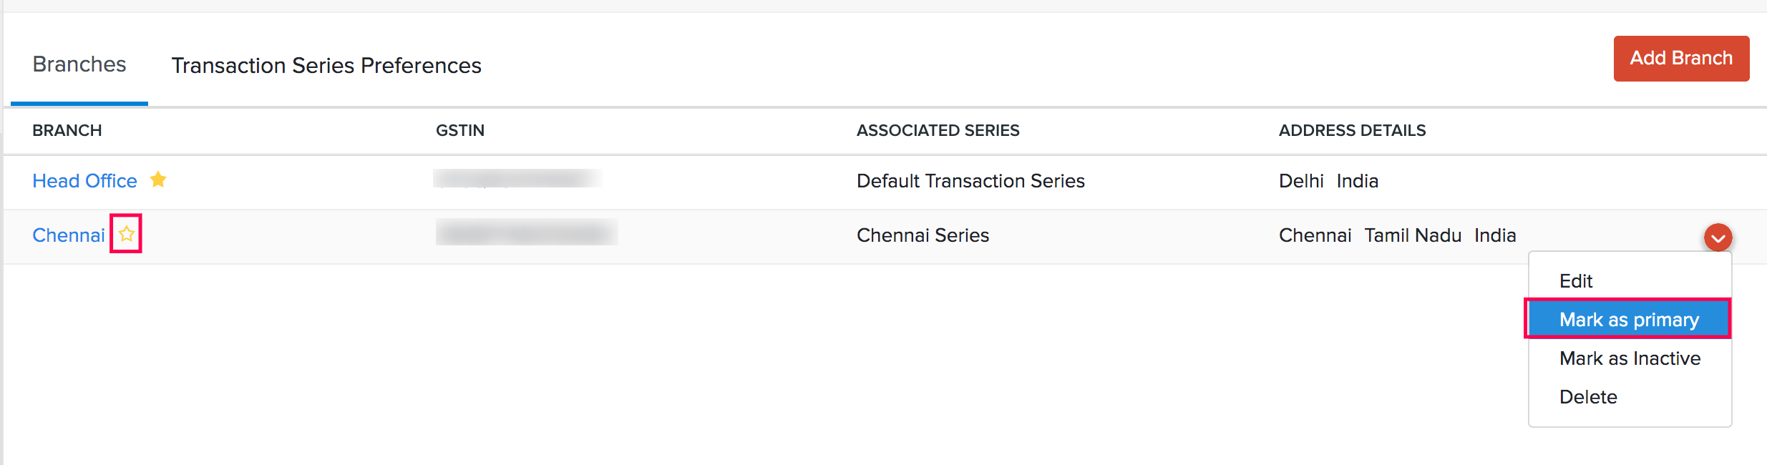
Task: Toggle the empty star next to Chennai
Action: tap(127, 234)
